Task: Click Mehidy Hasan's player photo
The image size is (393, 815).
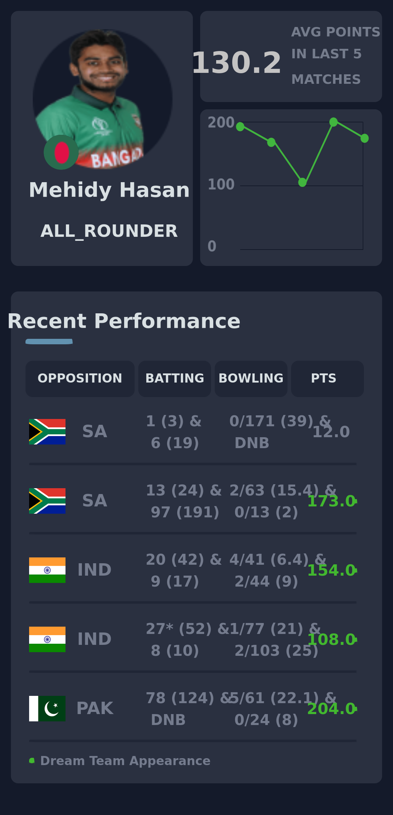Action: coord(103,99)
